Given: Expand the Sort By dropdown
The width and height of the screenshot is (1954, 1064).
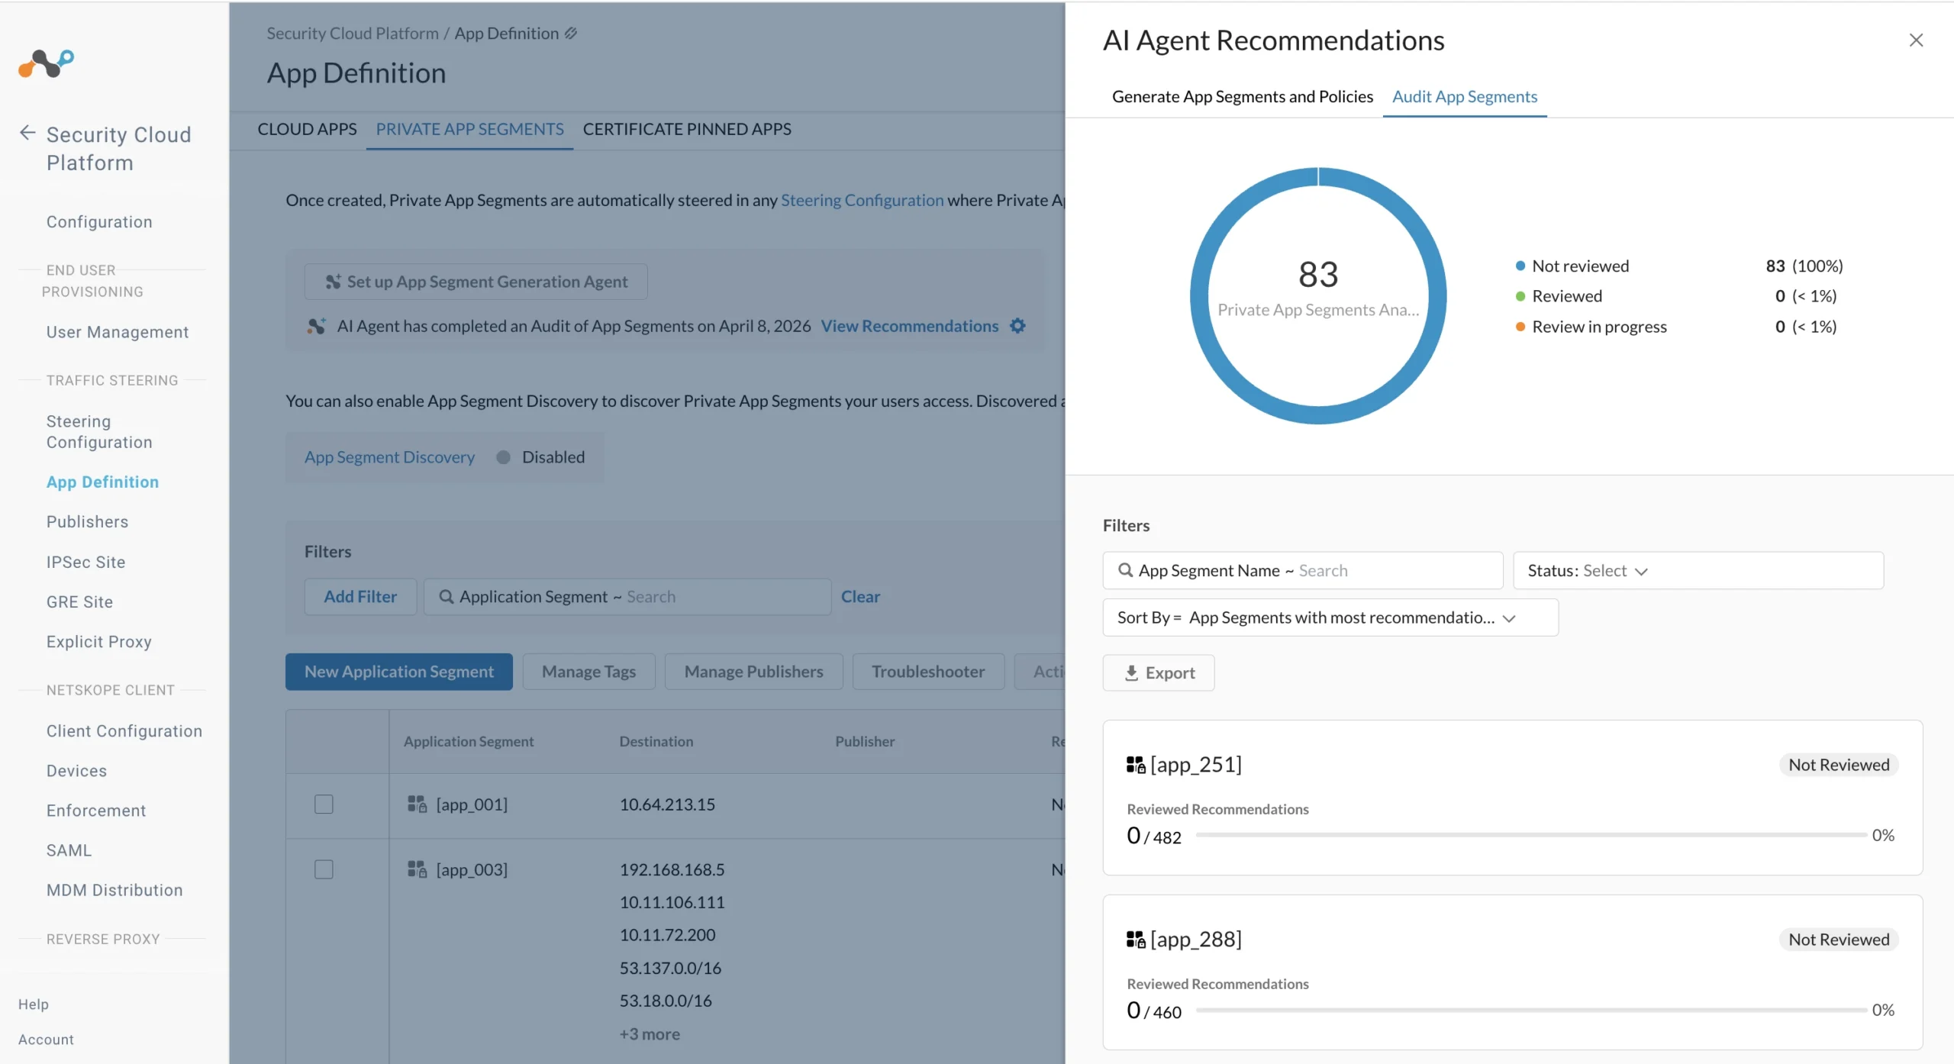Looking at the screenshot, I should 1330,617.
